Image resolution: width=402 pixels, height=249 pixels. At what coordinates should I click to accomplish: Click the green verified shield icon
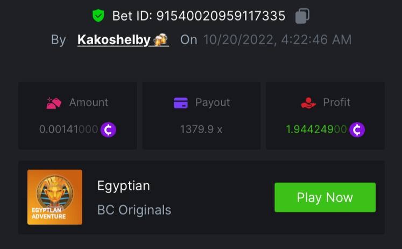pos(98,16)
